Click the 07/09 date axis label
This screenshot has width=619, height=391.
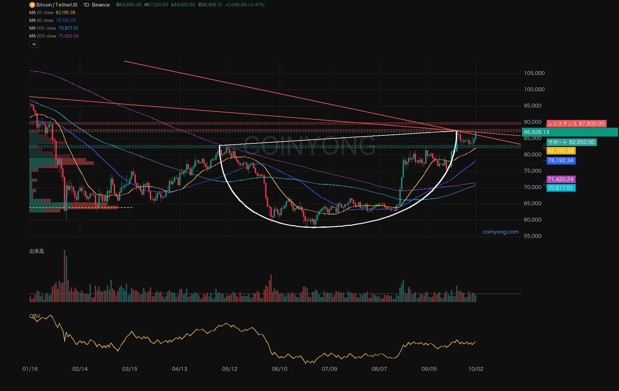[x=329, y=369]
